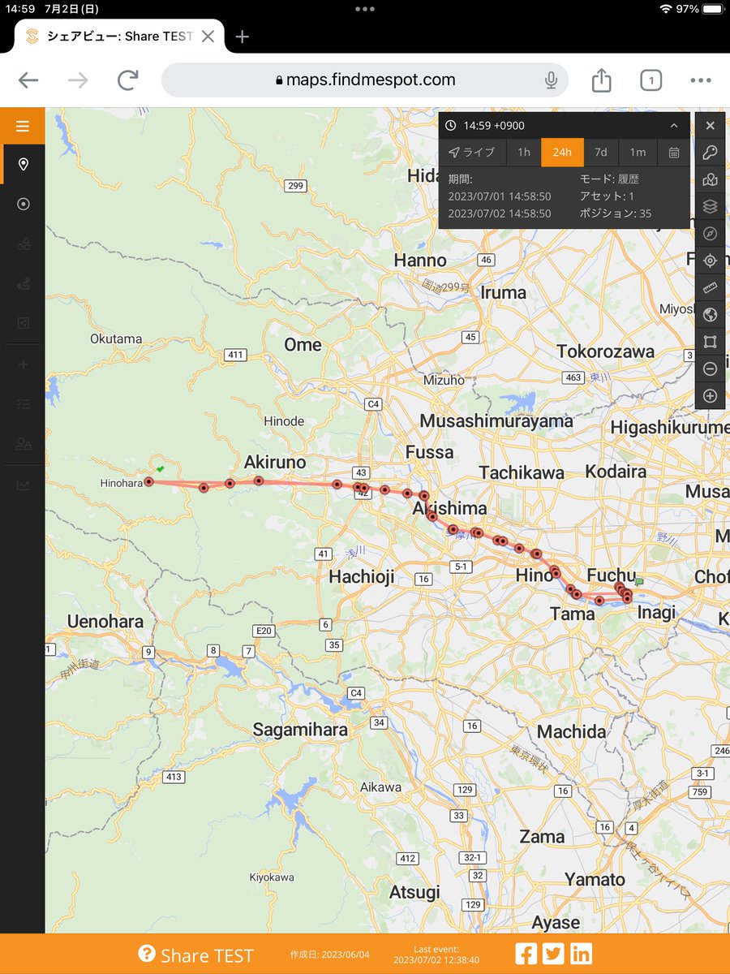Select the 1m time range

[x=638, y=153]
